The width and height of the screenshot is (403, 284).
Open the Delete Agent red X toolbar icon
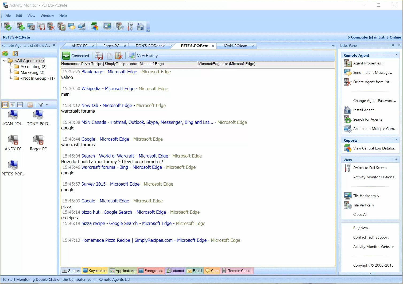click(x=51, y=26)
